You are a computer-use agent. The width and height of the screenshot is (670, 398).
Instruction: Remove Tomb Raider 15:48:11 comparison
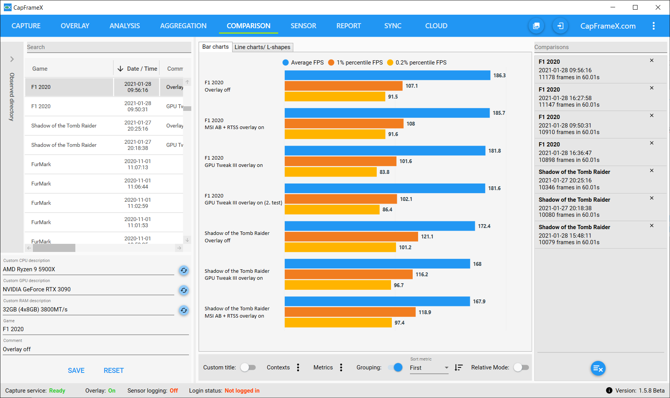click(x=651, y=226)
